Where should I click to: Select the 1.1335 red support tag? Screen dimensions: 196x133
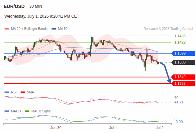pos(183,83)
